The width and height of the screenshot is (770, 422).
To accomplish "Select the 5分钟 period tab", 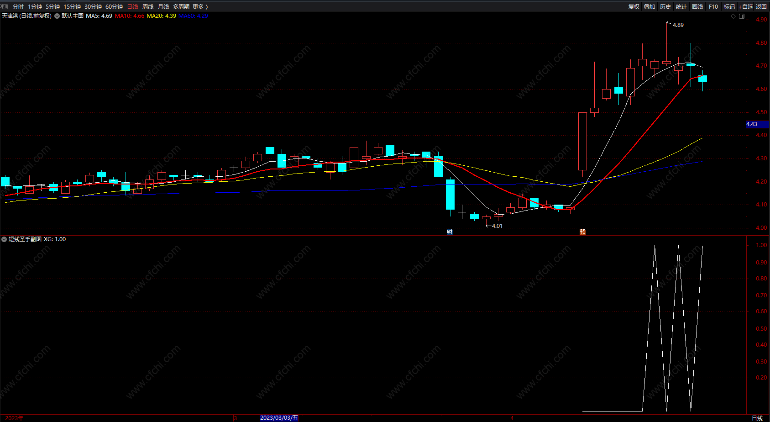I will point(52,7).
